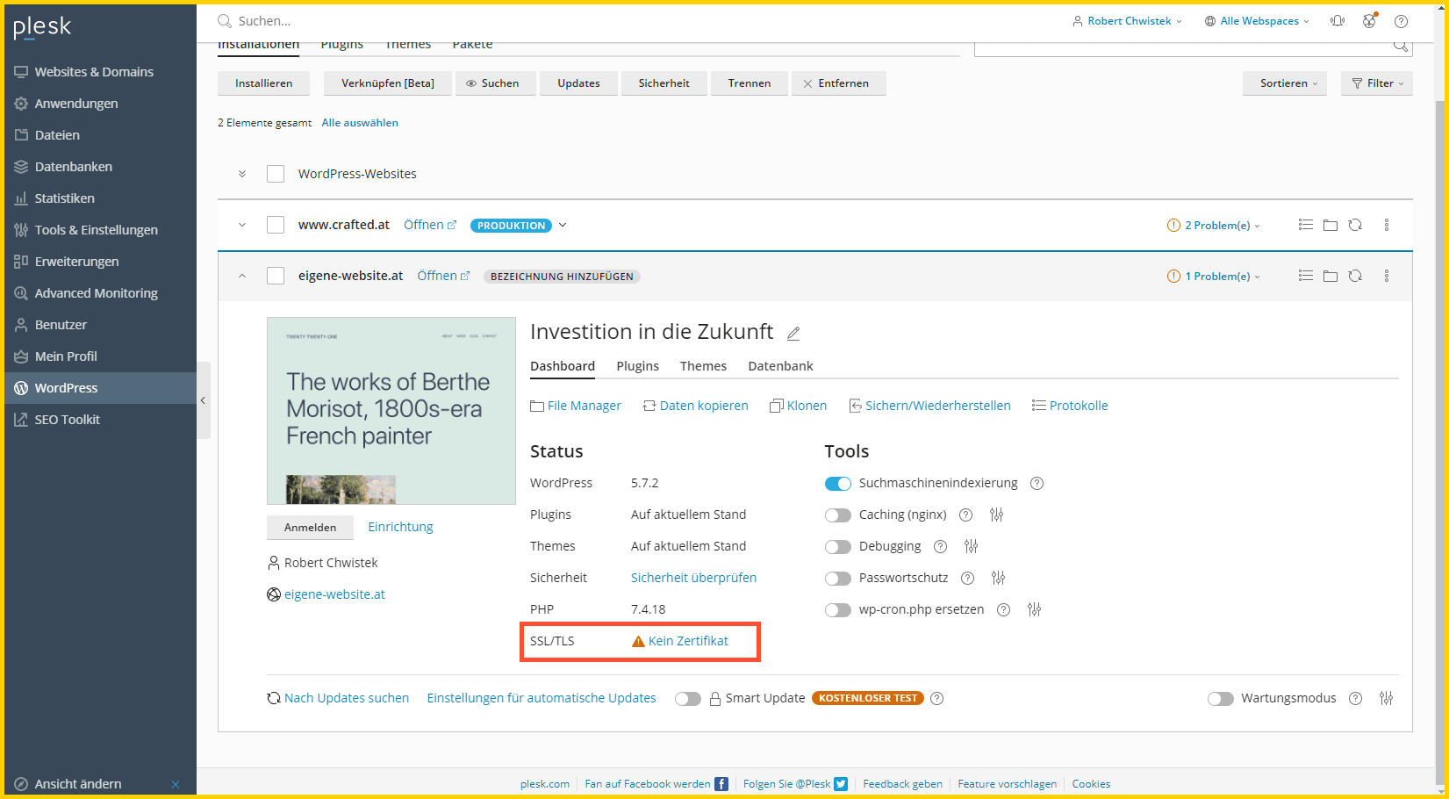Click the Sicherheit toolbar button
The width and height of the screenshot is (1449, 799).
pos(664,83)
